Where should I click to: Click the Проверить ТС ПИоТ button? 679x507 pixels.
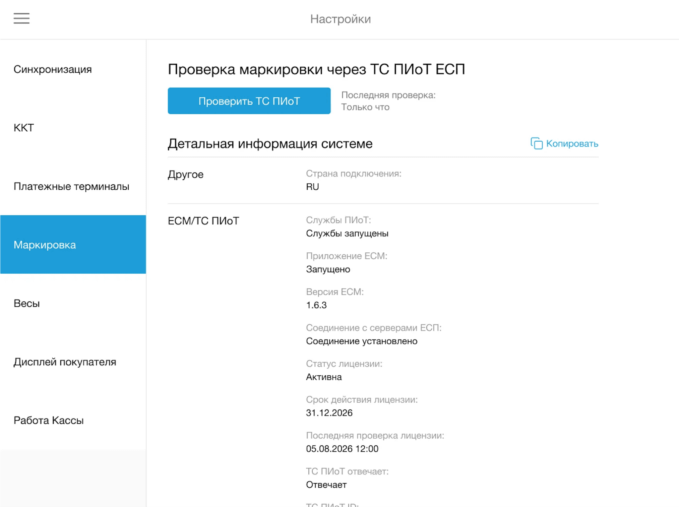click(x=249, y=101)
